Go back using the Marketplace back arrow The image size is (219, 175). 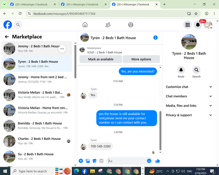click(7, 37)
